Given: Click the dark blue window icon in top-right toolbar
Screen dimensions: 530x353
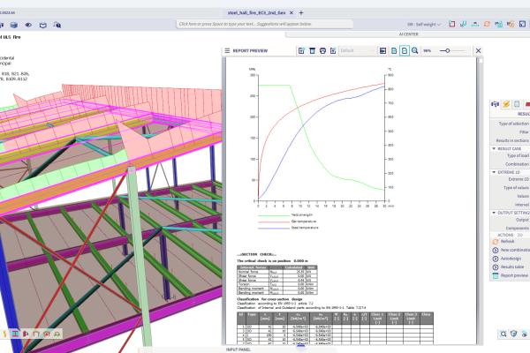Looking at the screenshot, I should (523, 24).
